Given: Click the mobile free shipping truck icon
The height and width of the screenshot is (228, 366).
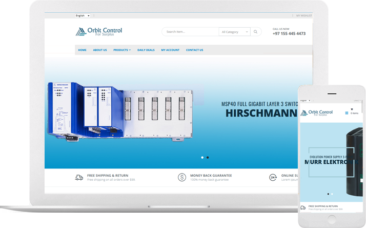Looking at the screenshot, I should pyautogui.click(x=303, y=207).
